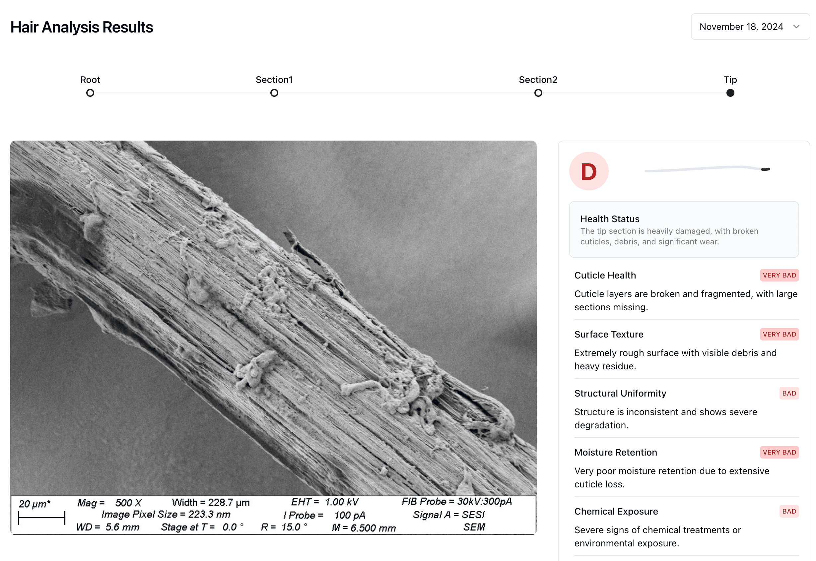Click the Hair Analysis Results page title
816x561 pixels.
[82, 27]
